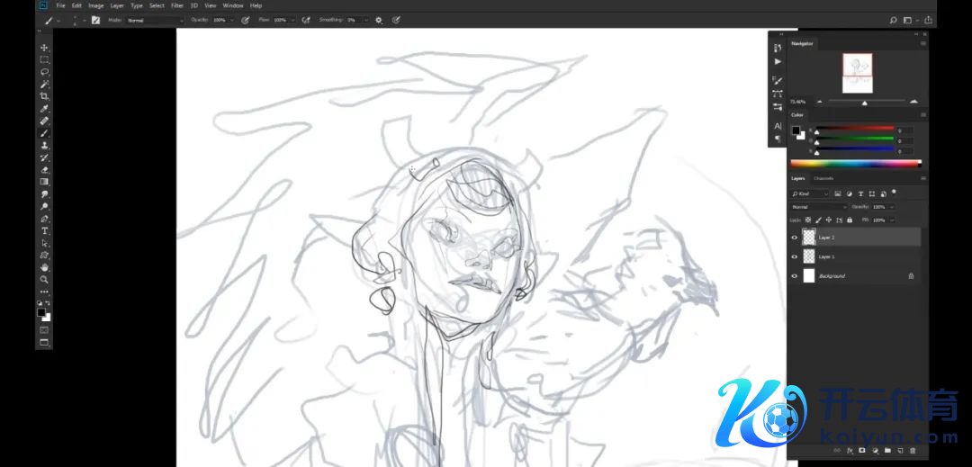This screenshot has width=972, height=467.
Task: Hide Layer 2 with eye icon
Action: (x=794, y=238)
